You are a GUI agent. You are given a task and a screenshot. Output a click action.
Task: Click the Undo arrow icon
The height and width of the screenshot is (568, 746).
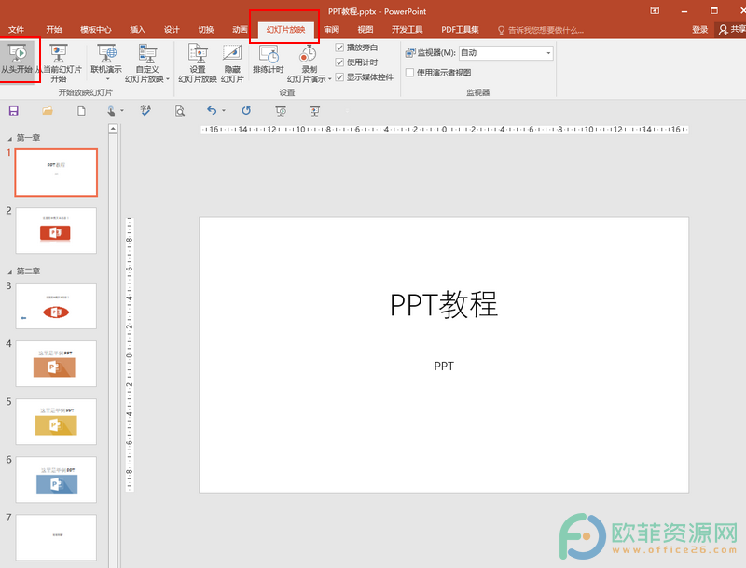212,110
